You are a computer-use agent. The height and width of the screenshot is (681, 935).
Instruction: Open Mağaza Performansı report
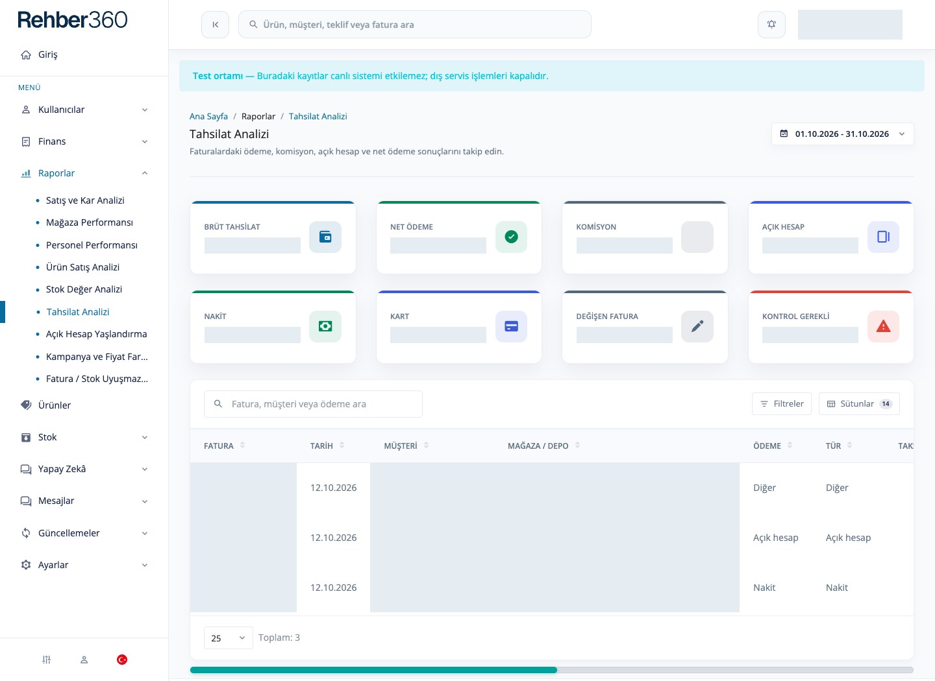[x=90, y=222]
